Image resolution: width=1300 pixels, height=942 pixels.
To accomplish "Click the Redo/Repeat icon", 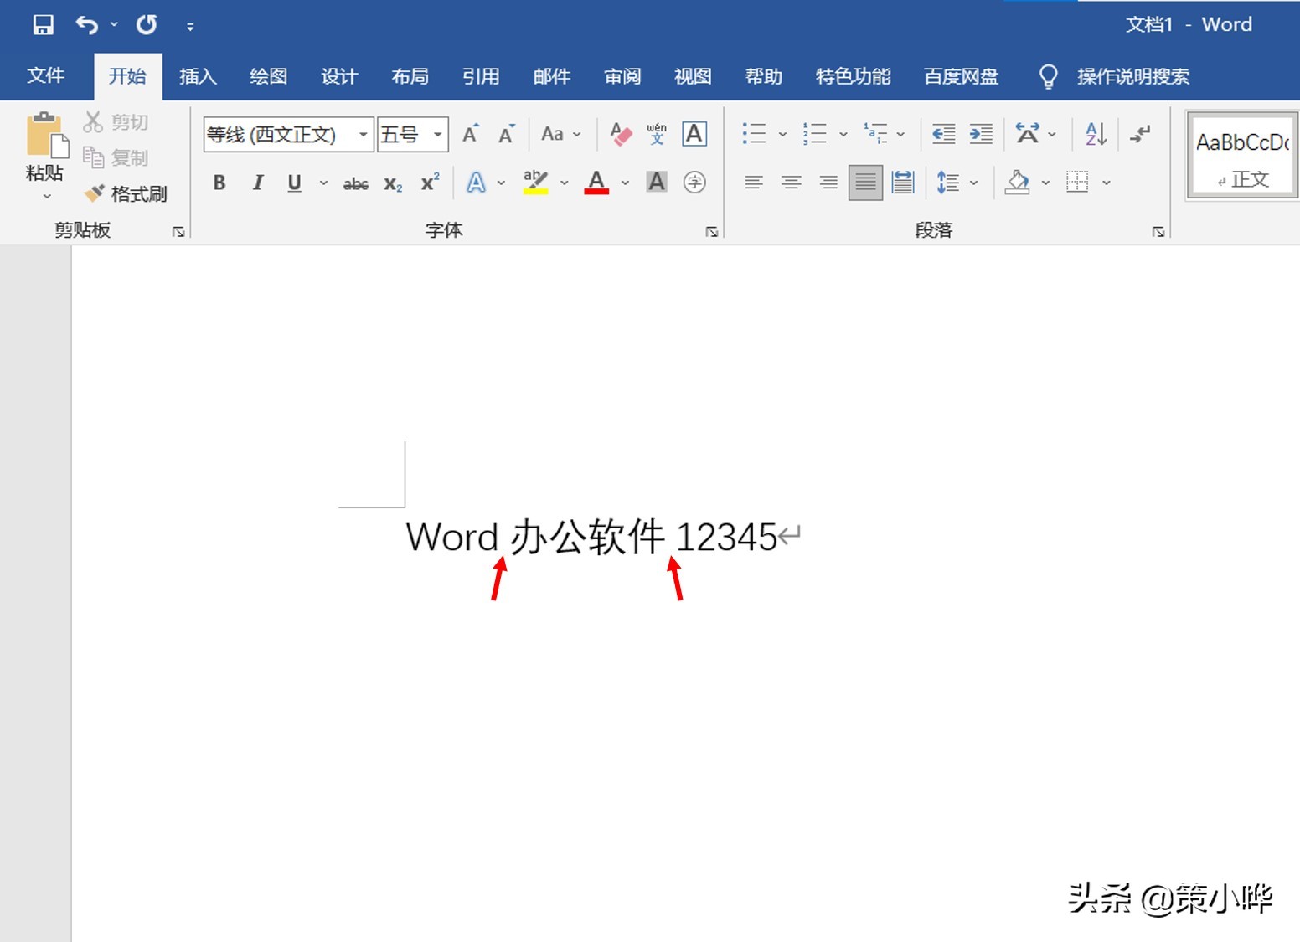I will [x=147, y=25].
